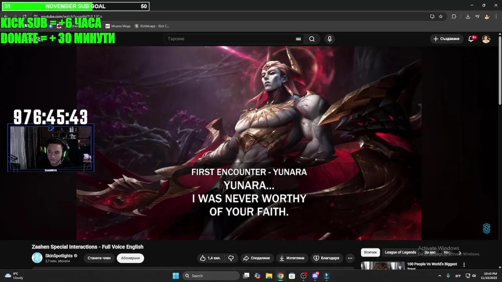The height and width of the screenshot is (282, 502).
Task: Open options for 100 People Vs video
Action: pos(464,265)
